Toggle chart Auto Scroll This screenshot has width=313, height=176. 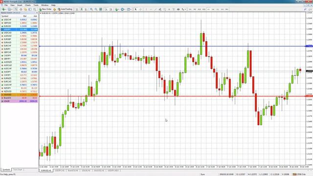click(106, 9)
